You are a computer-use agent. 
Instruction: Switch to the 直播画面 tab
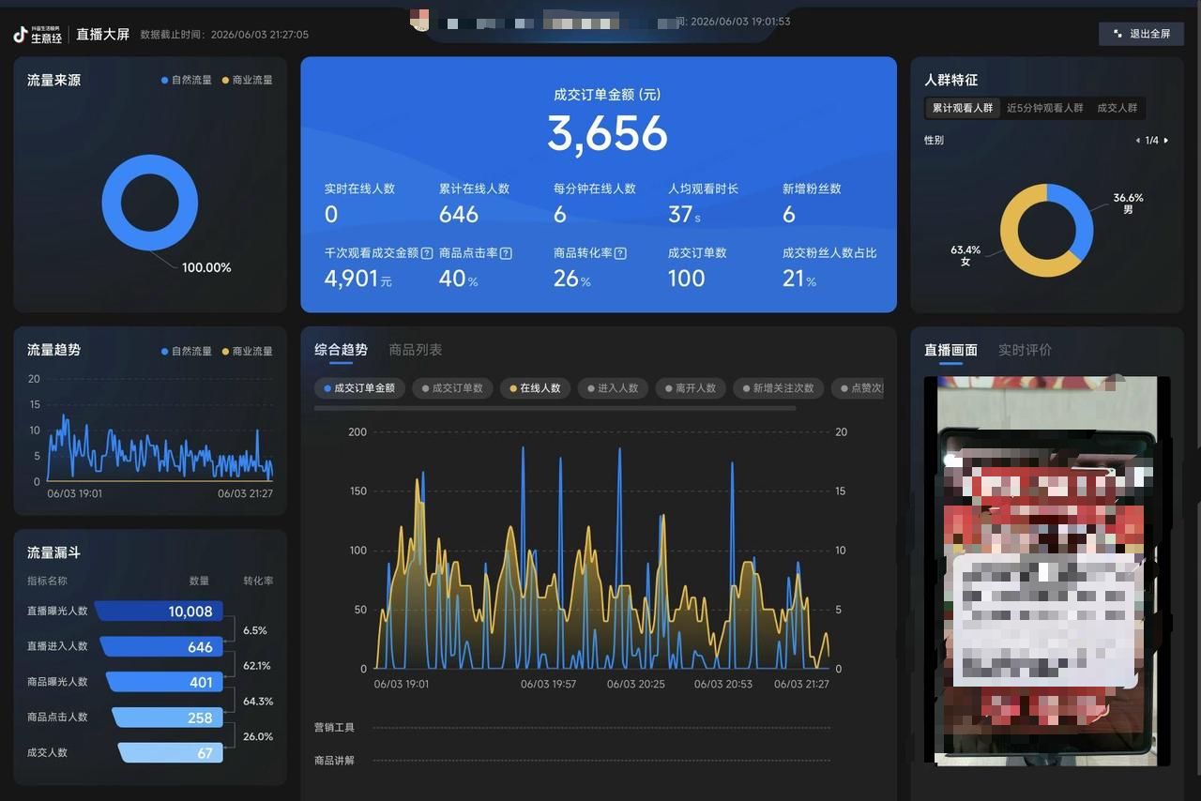pos(950,350)
